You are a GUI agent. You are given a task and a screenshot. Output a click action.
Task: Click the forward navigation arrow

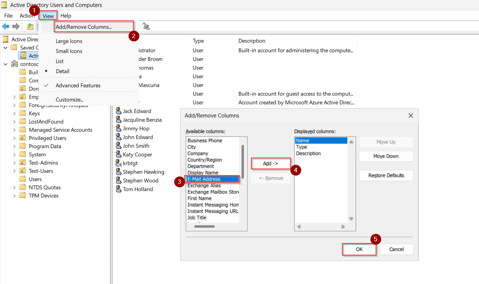(16, 26)
